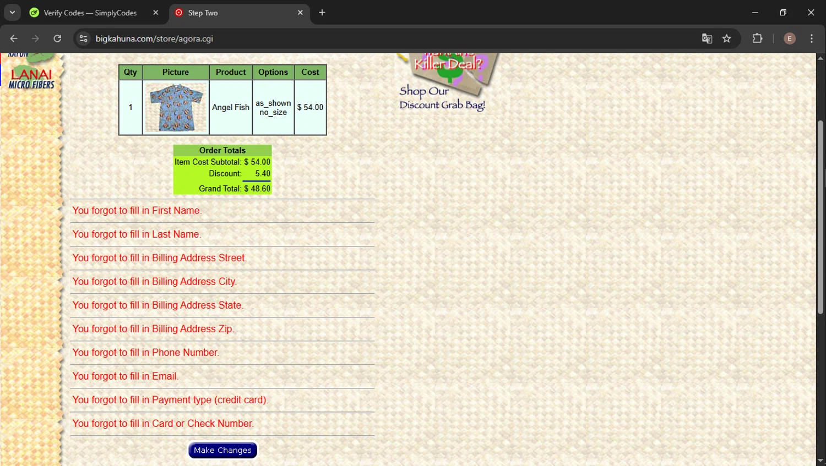Select the Step Two tab

pos(239,13)
